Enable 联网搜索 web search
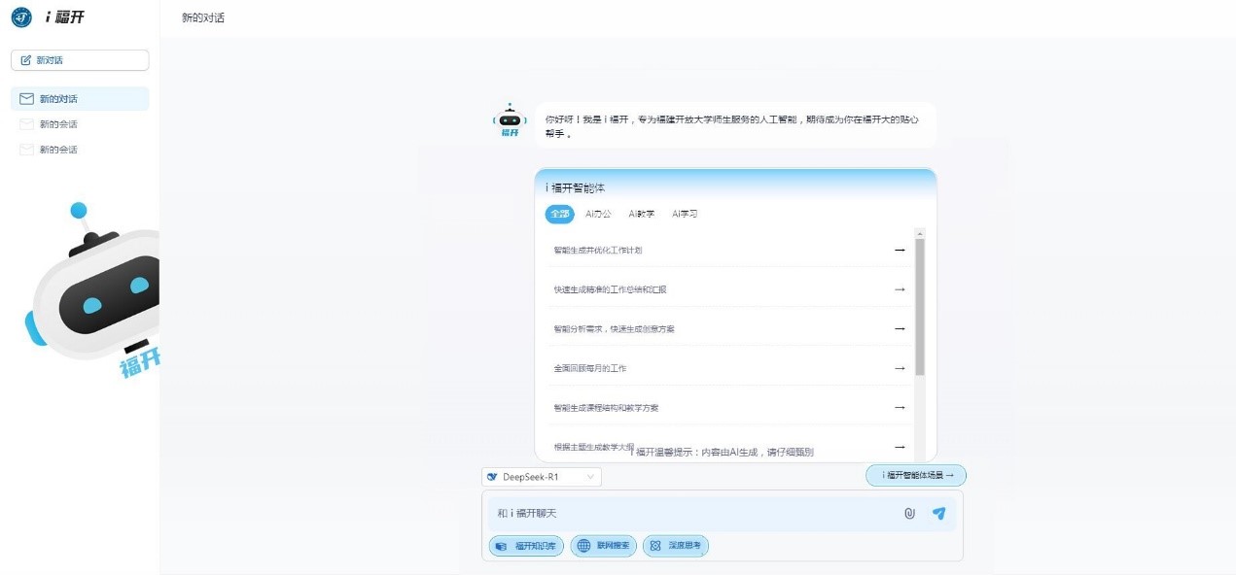1236x575 pixels. tap(604, 546)
